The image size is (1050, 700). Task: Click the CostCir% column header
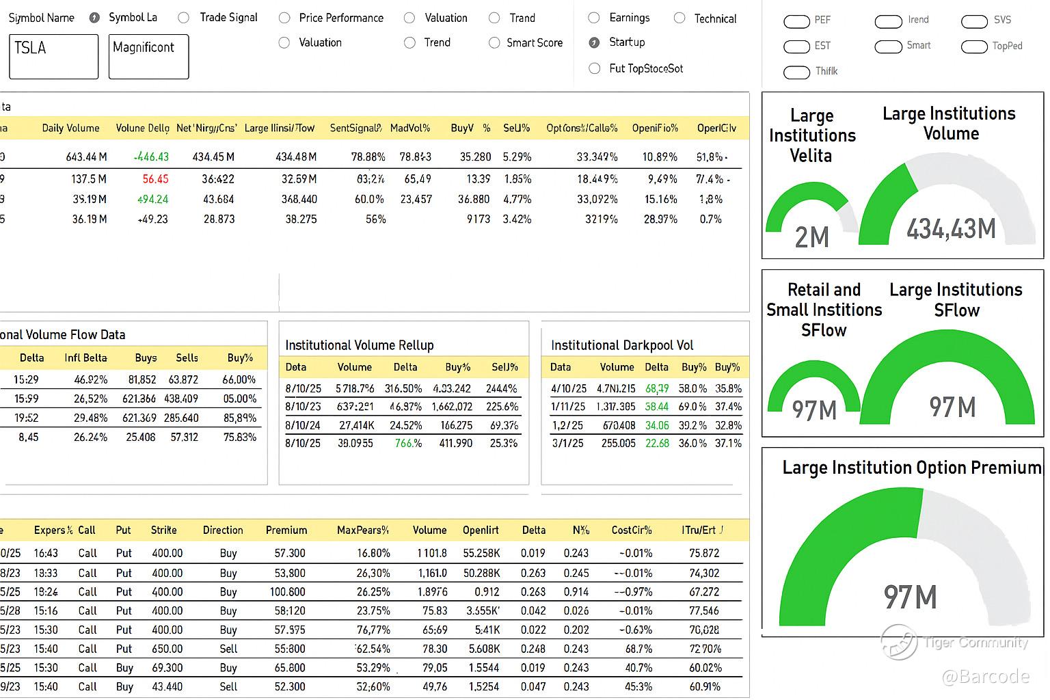[x=632, y=530]
